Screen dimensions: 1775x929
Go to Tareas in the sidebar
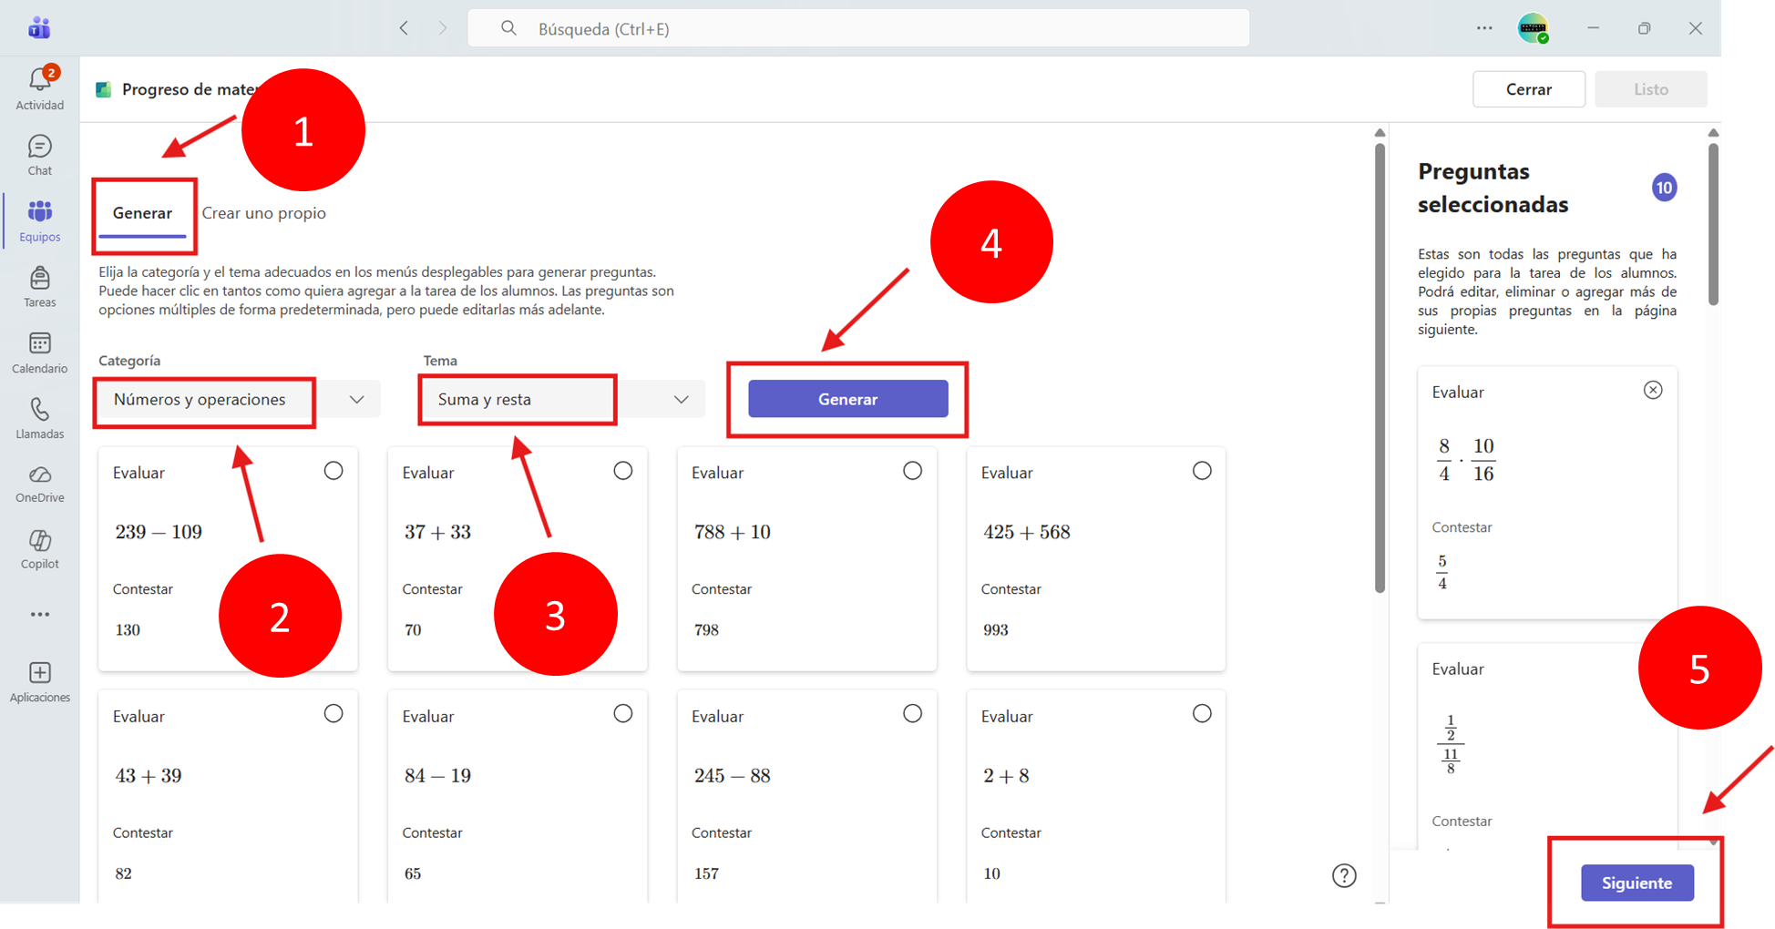pos(39,287)
